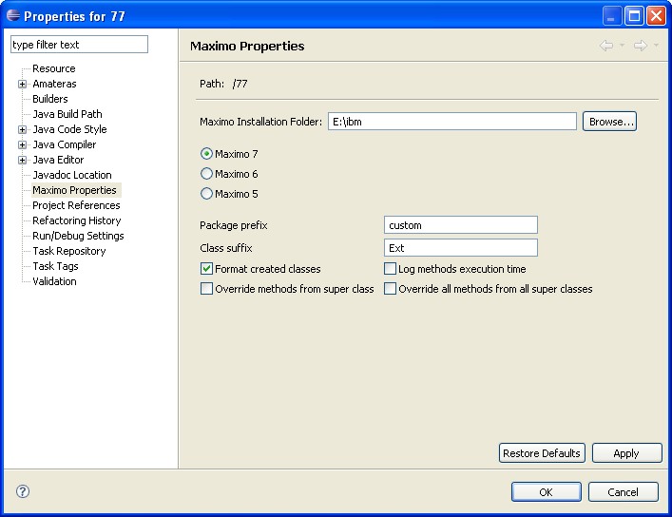Enable Log methods execution time
The height and width of the screenshot is (517, 672).
[x=390, y=269]
